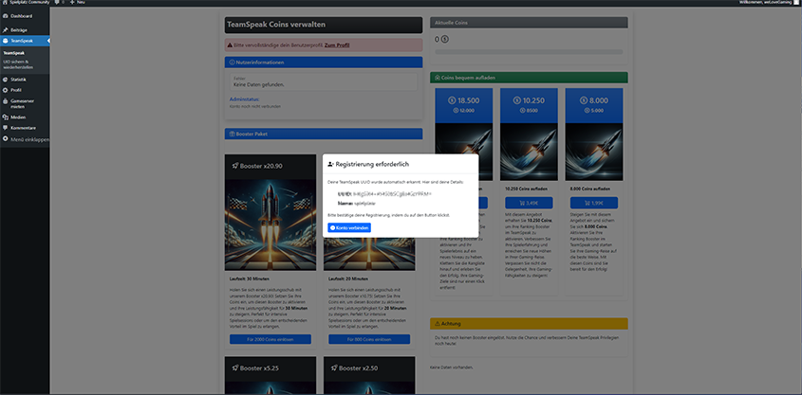Click Für 2000 Coins einlösen button

tap(270, 339)
